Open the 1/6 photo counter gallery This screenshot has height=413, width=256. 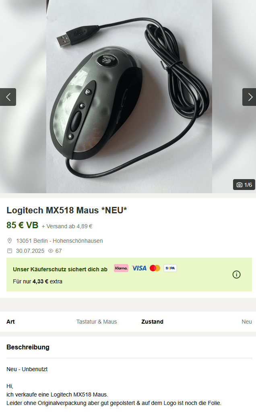pyautogui.click(x=244, y=185)
